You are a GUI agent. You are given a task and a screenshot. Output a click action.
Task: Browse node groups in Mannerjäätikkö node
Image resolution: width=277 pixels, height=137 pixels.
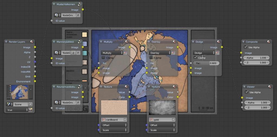click(57, 53)
